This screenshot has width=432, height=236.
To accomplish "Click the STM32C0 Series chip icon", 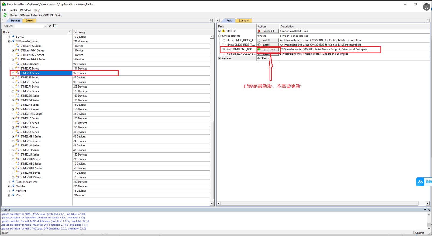I will (x=17, y=64).
